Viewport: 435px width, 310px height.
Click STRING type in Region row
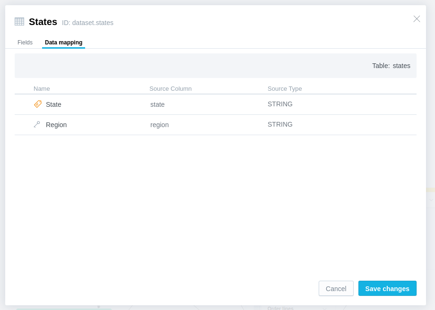coord(280,124)
